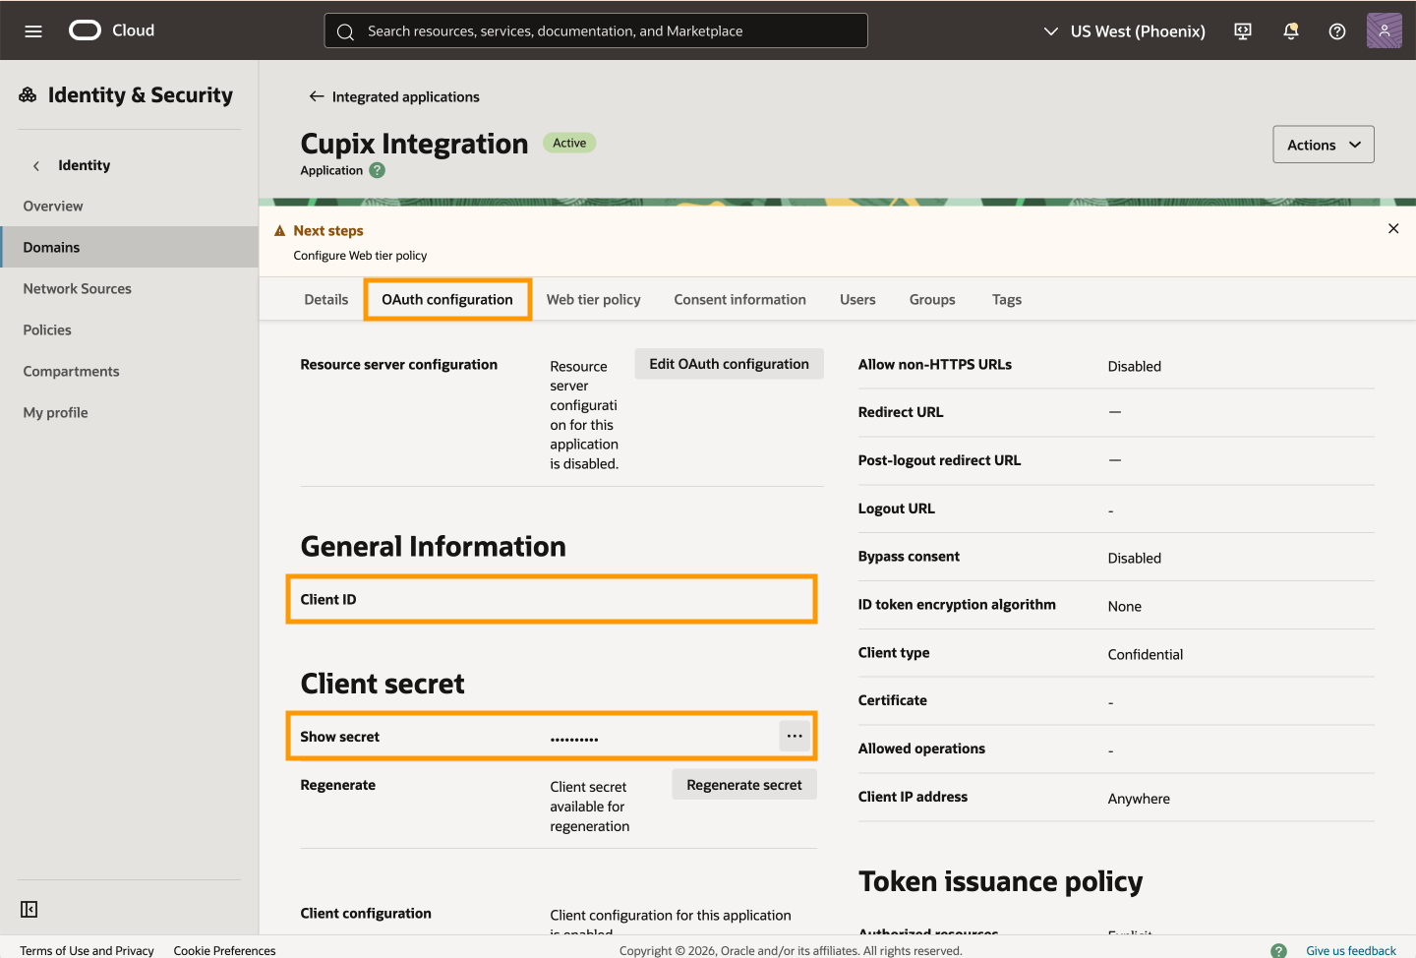Select the OAuth configuration tab
1416x958 pixels.
click(447, 299)
